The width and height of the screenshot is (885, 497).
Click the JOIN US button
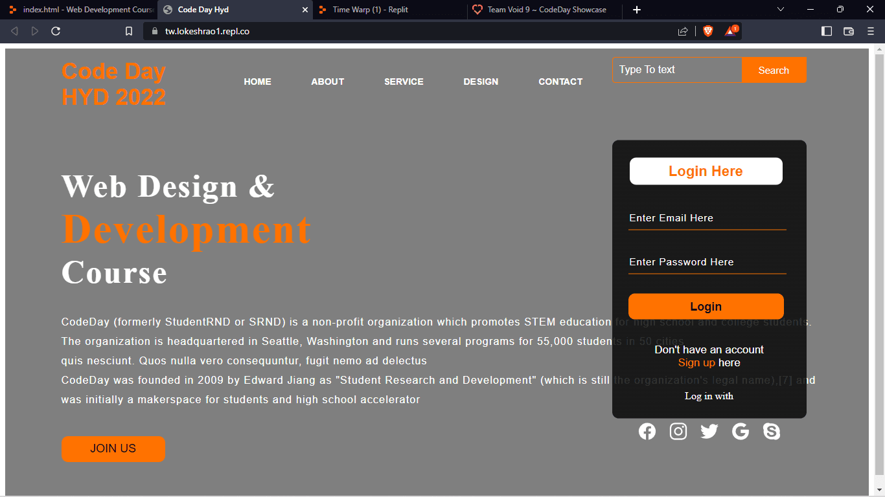coord(113,448)
